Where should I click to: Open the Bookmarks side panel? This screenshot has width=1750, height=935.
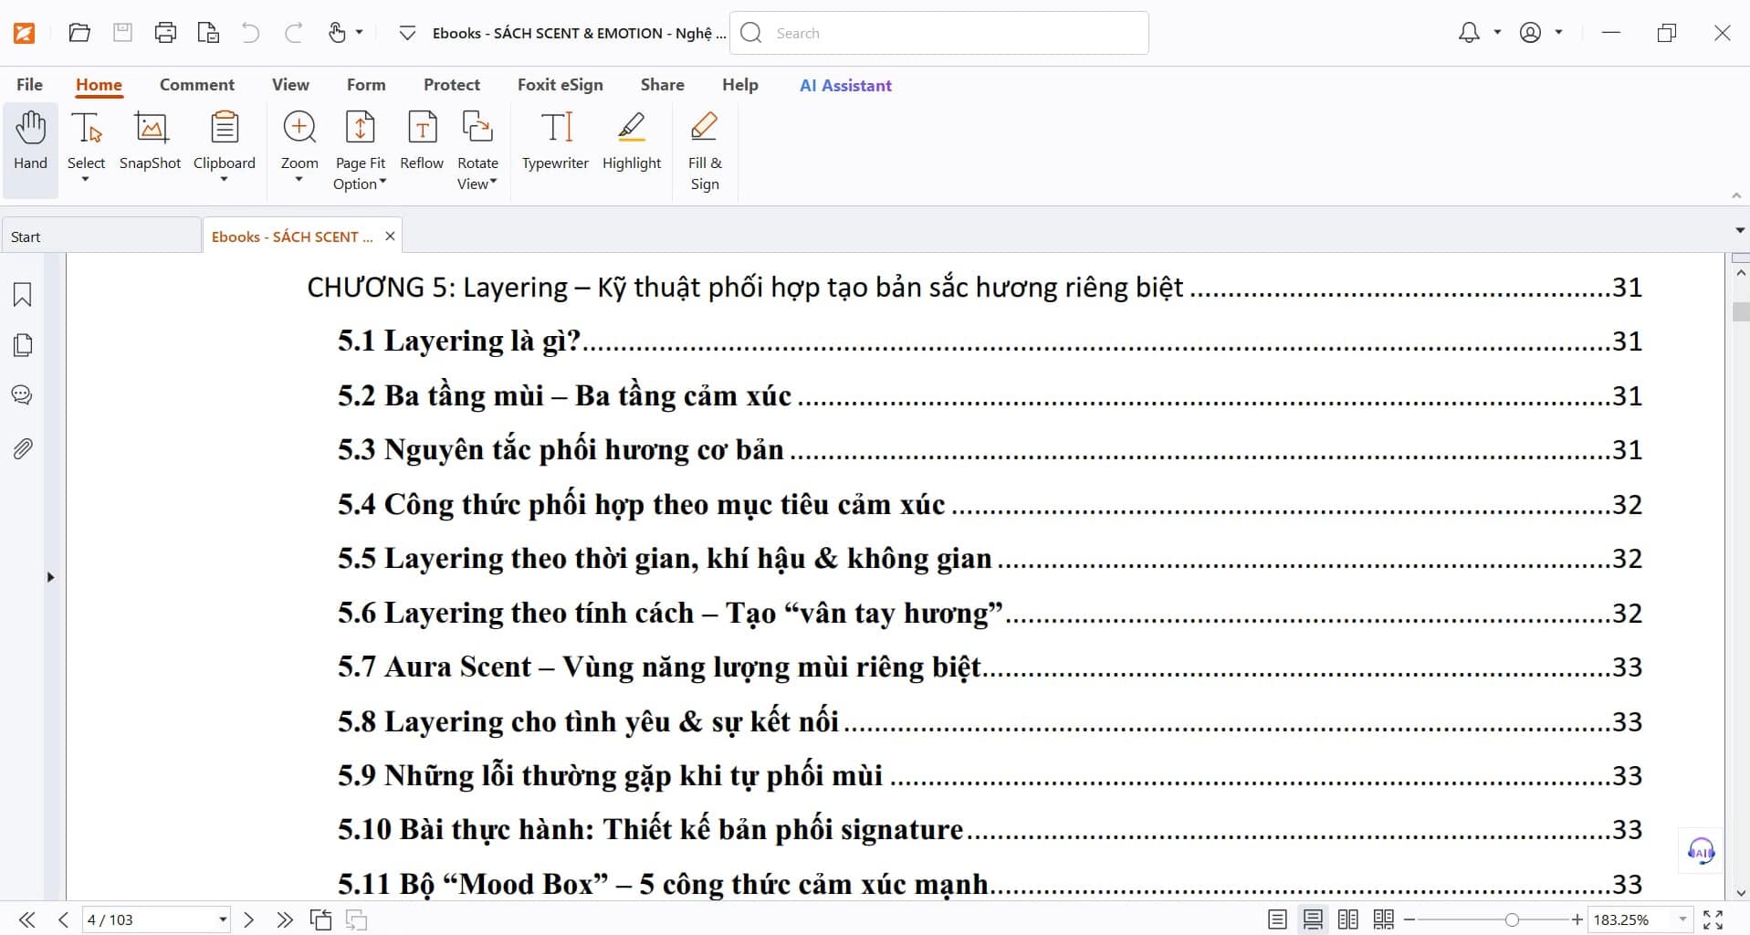pyautogui.click(x=23, y=294)
